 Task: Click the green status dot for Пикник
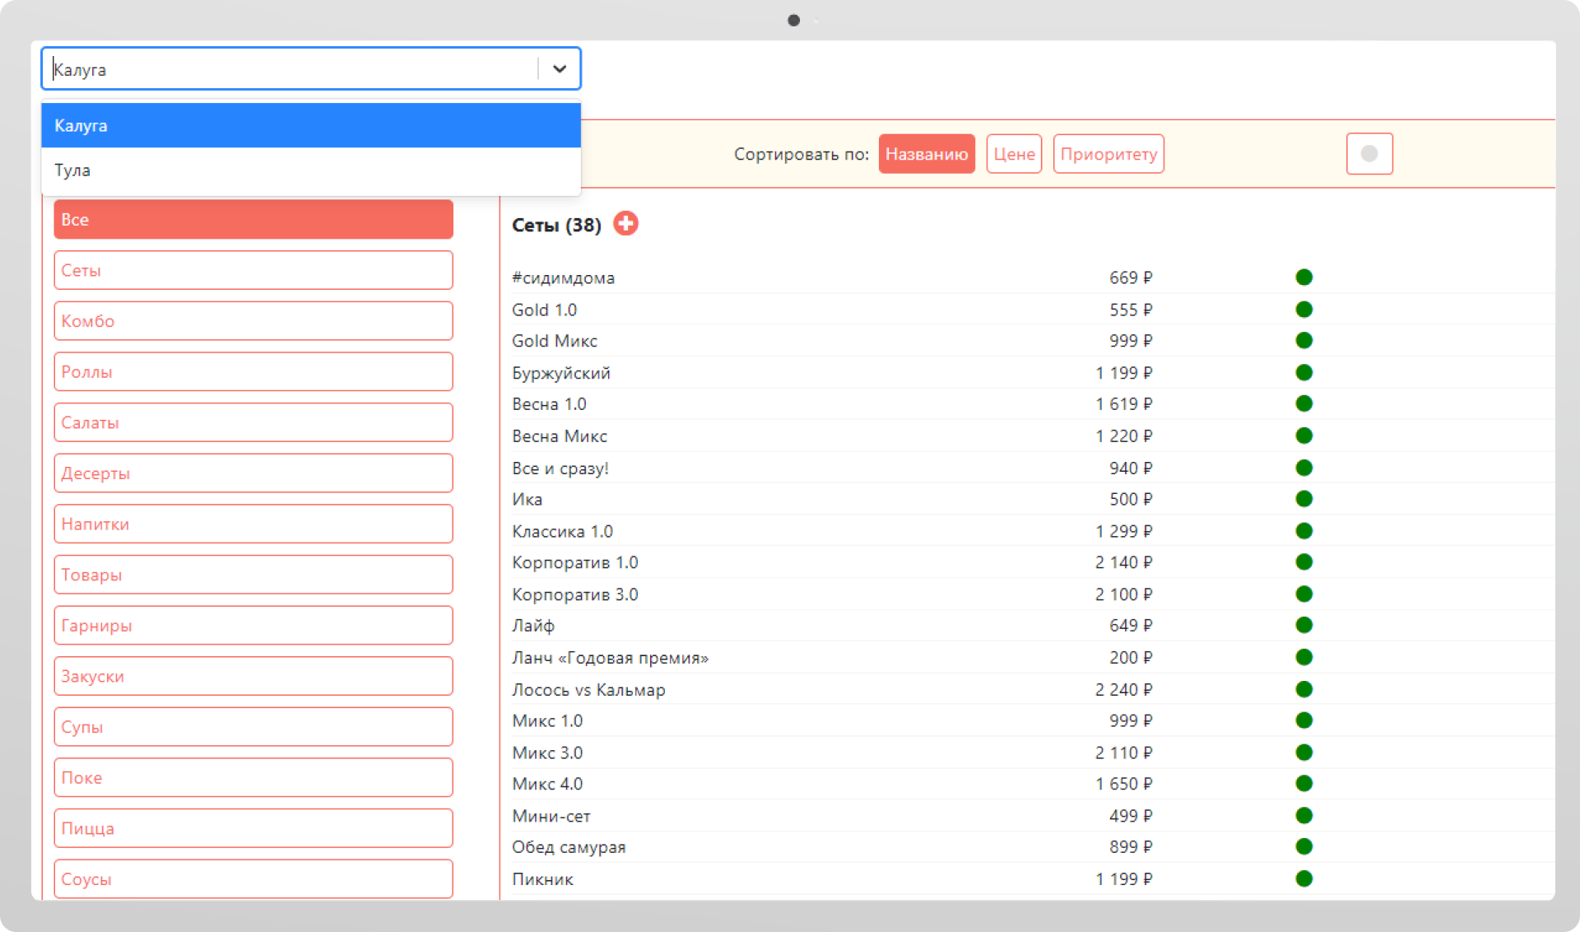(x=1303, y=879)
